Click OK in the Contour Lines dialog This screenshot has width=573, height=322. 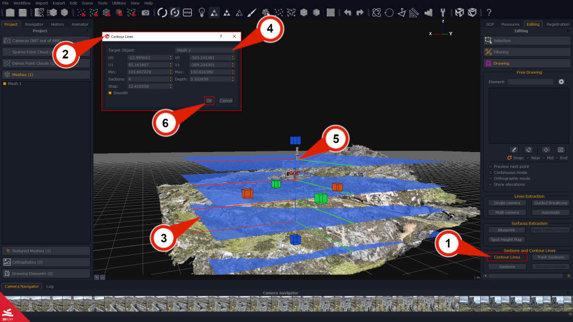(x=208, y=100)
